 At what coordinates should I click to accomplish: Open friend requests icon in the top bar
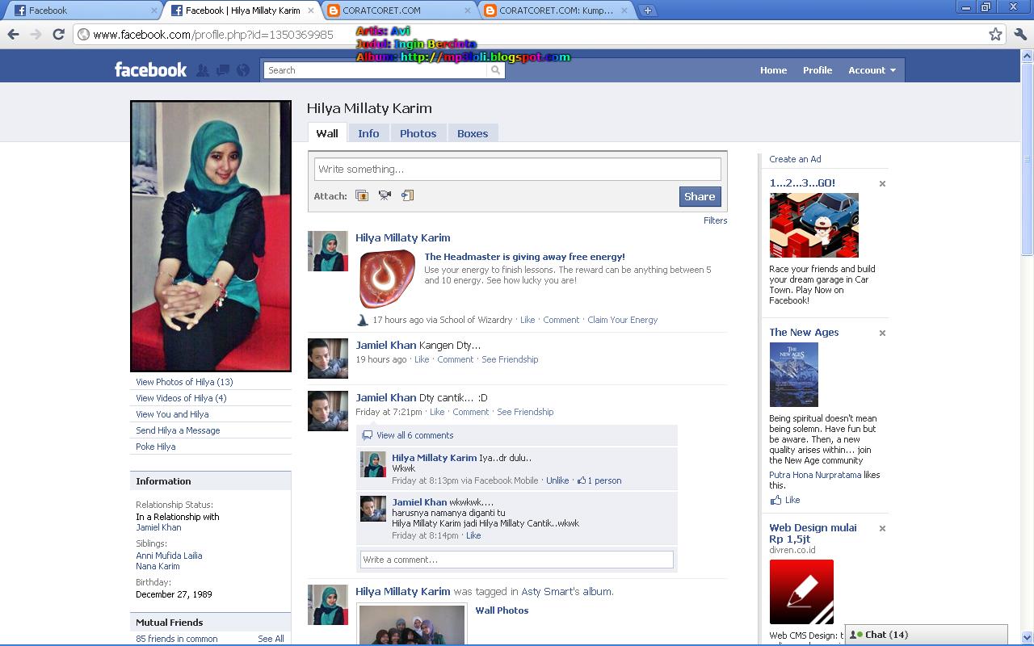(x=202, y=70)
